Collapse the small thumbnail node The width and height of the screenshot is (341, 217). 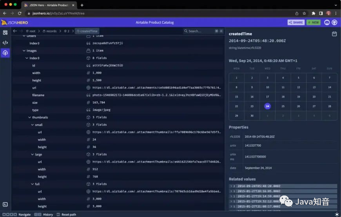[33, 125]
